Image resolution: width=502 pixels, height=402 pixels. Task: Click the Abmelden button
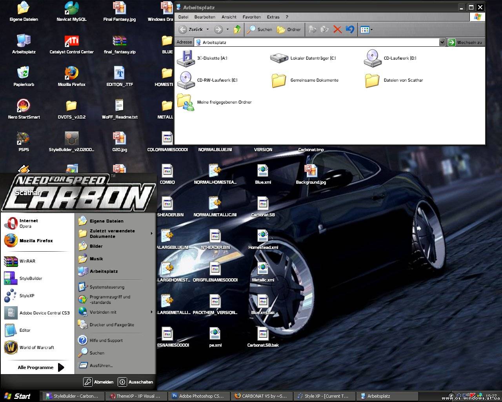pos(99,382)
